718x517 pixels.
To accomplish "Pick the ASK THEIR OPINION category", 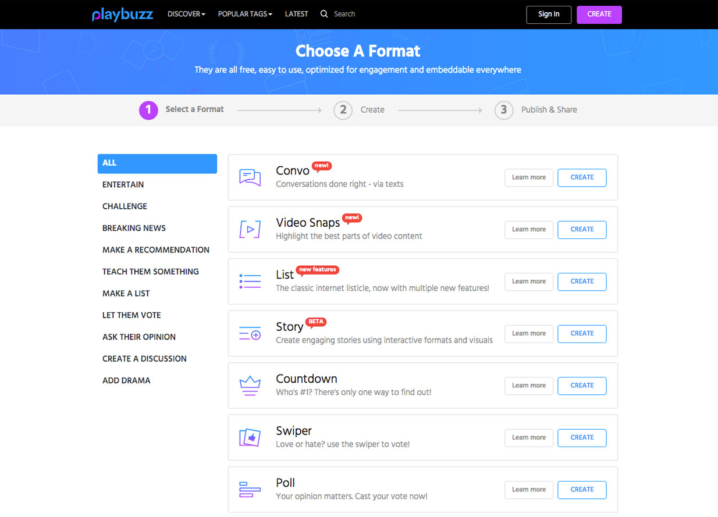I will [139, 337].
